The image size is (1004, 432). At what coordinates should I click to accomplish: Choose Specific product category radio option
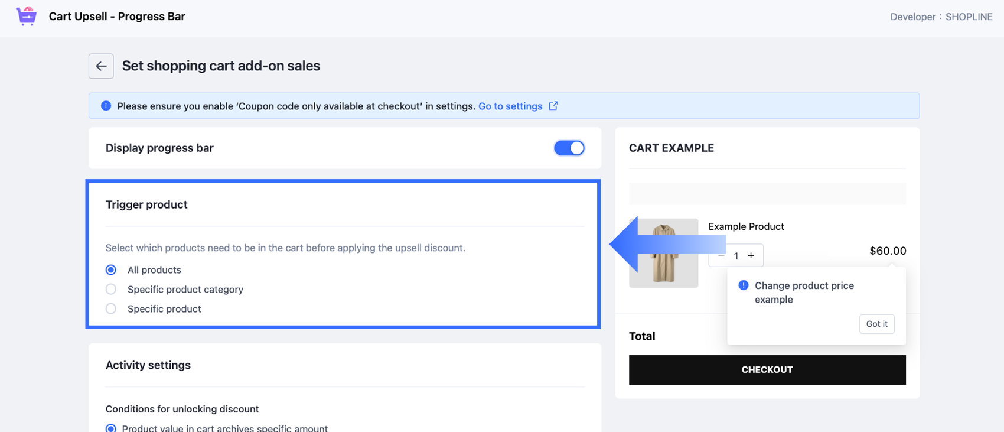pyautogui.click(x=111, y=290)
